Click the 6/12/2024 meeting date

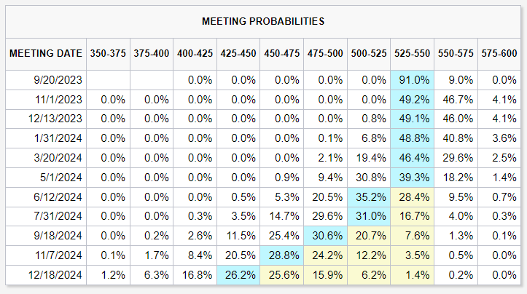point(45,198)
